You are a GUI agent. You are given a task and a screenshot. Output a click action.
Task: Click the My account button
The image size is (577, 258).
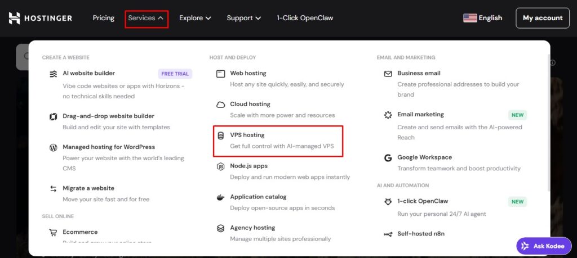coord(543,18)
